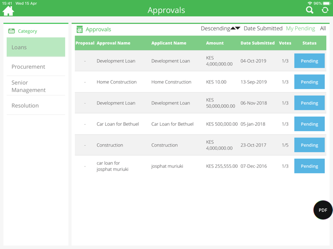The height and width of the screenshot is (249, 333).
Task: Refresh the approvals list
Action: pos(325,10)
